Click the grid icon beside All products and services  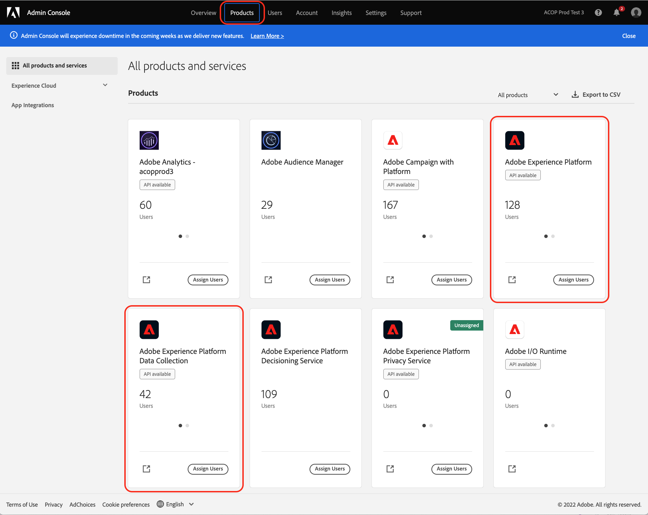click(15, 65)
